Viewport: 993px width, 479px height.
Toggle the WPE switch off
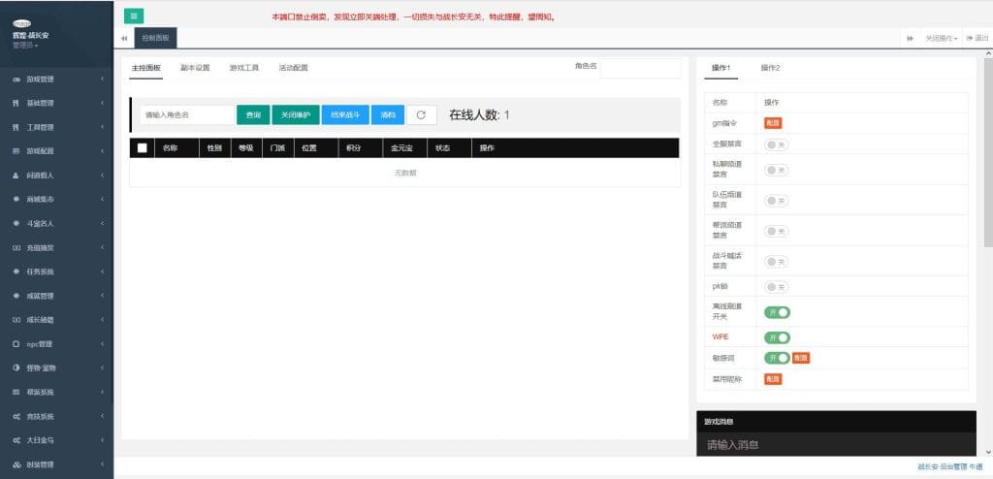(777, 337)
